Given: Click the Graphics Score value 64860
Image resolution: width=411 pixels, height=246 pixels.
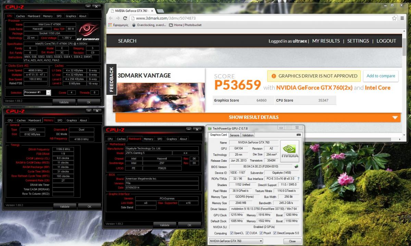Looking at the screenshot, I should (x=262, y=100).
